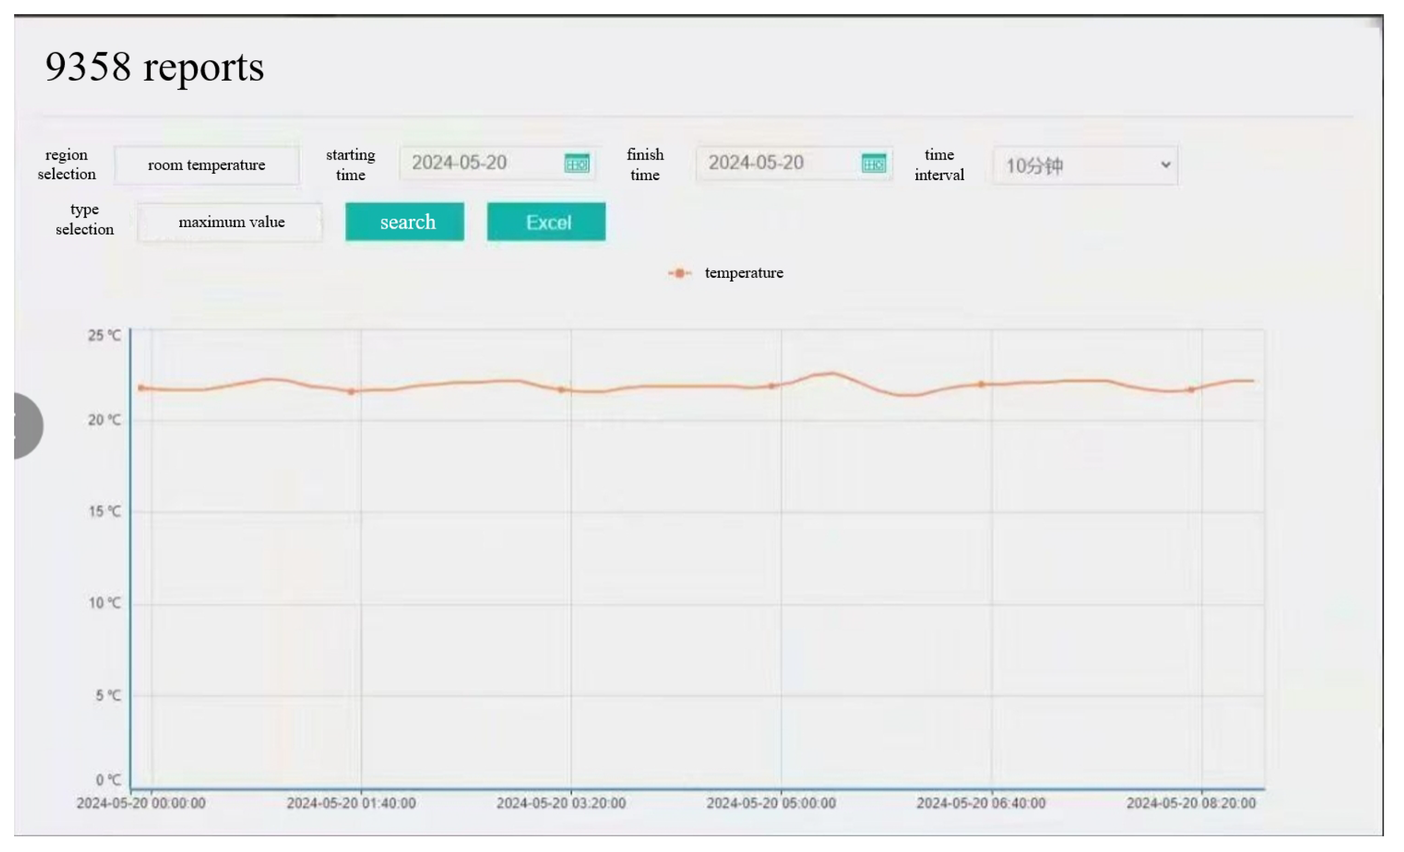Open the finish time calendar icon
The width and height of the screenshot is (1404, 852).
873,164
